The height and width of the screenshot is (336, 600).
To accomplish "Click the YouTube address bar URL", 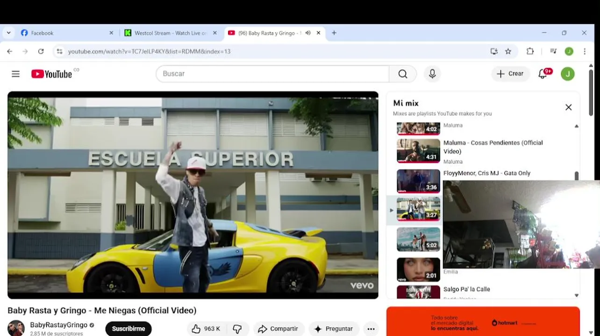I will pyautogui.click(x=150, y=51).
